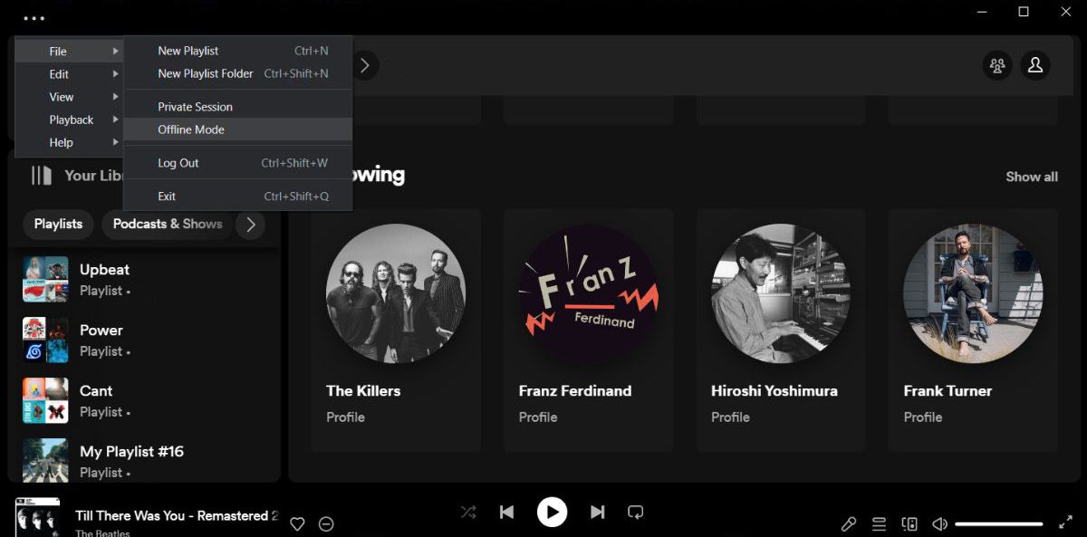Open the Help menu
This screenshot has width=1087, height=537.
pyautogui.click(x=69, y=142)
